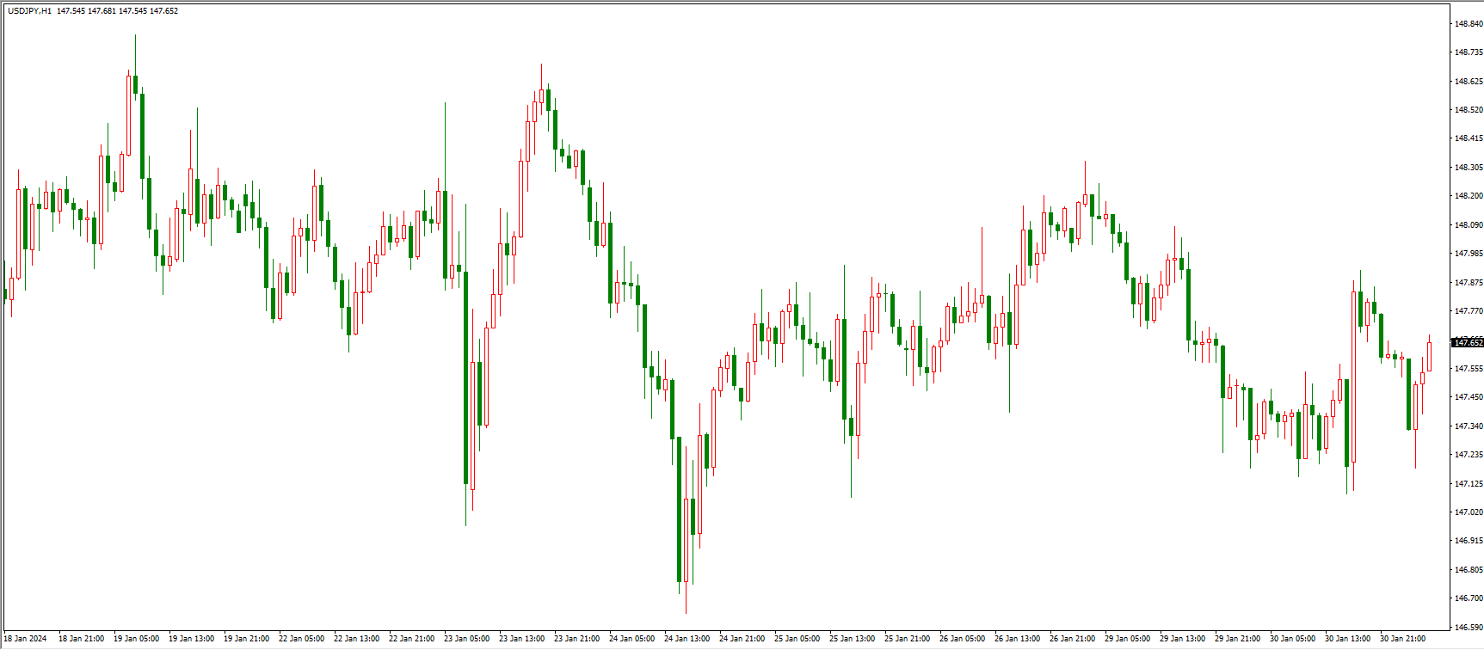Select the 19 Jan 21:00 time label
Image resolution: width=1484 pixels, height=650 pixels.
tap(246, 639)
